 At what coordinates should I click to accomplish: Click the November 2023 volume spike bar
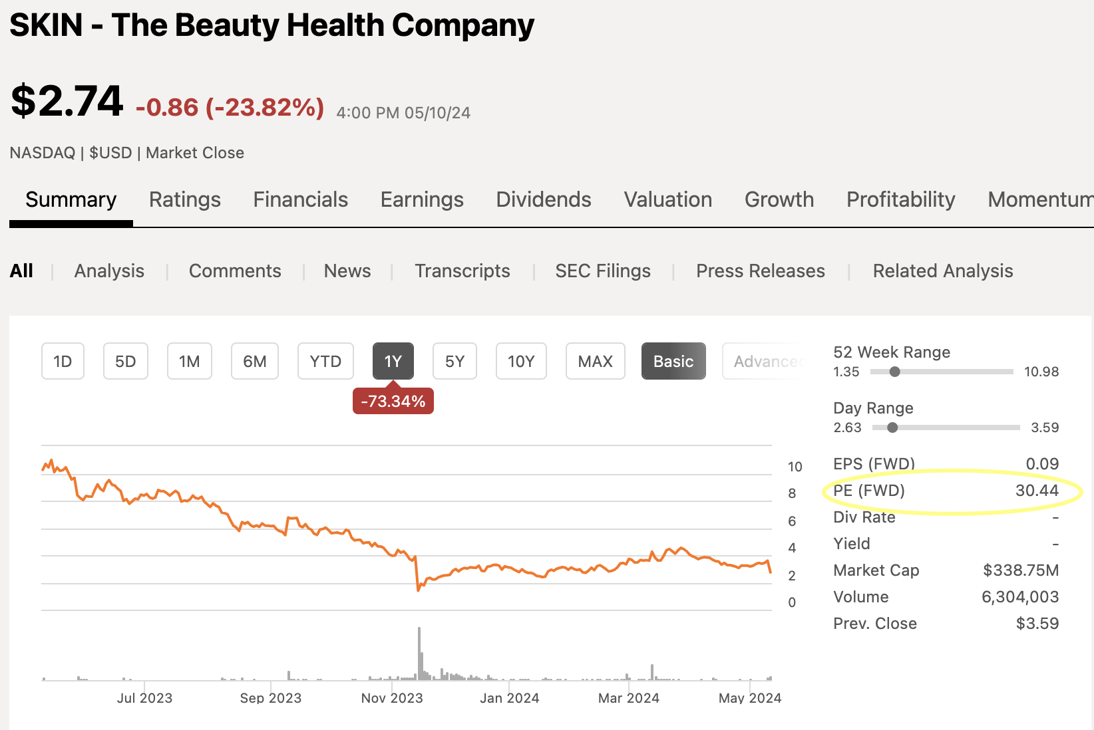pos(419,653)
